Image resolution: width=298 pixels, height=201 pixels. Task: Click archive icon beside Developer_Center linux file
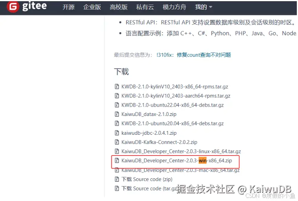[117, 151]
